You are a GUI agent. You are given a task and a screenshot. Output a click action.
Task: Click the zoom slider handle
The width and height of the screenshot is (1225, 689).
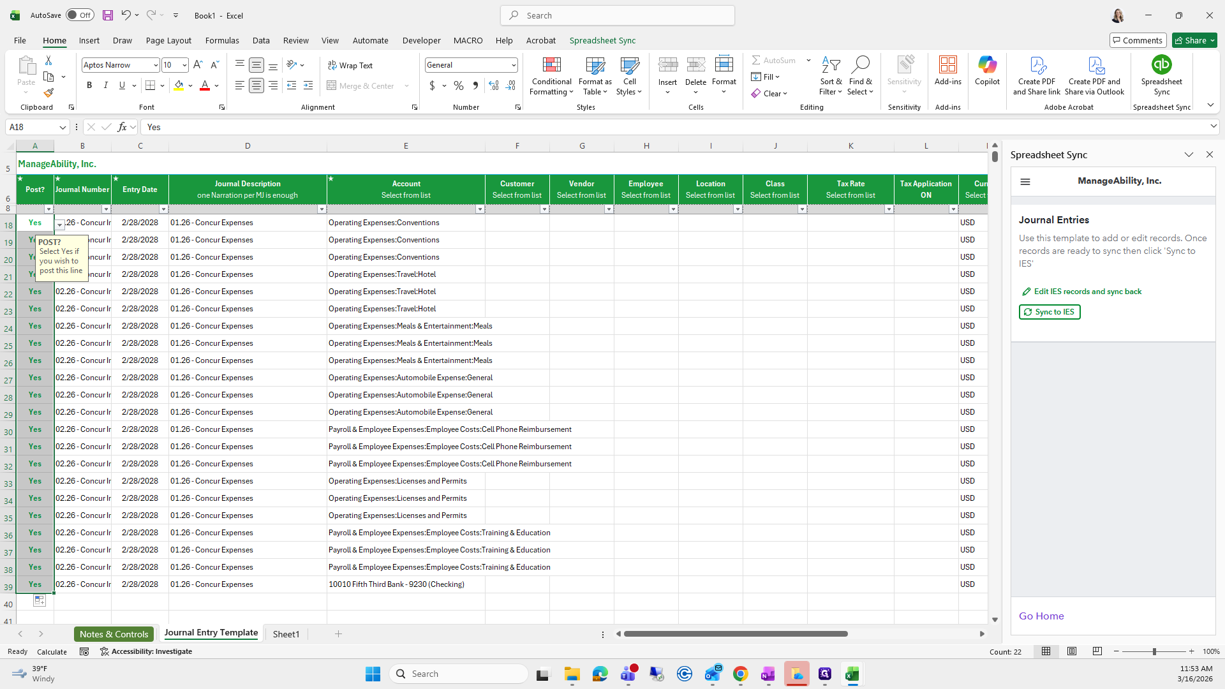[x=1154, y=651]
